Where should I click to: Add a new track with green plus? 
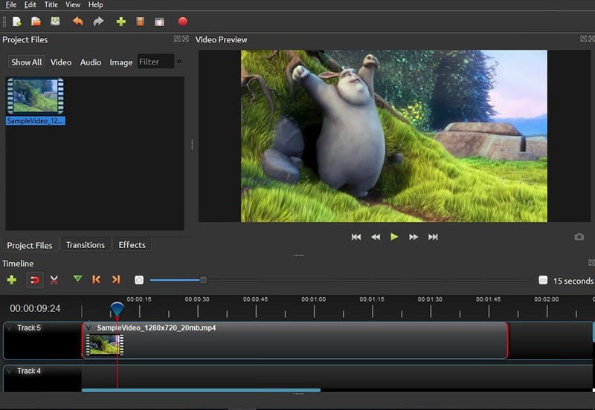coord(11,280)
